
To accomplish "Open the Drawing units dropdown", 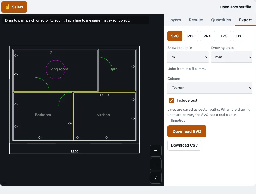I will tap(232, 57).
